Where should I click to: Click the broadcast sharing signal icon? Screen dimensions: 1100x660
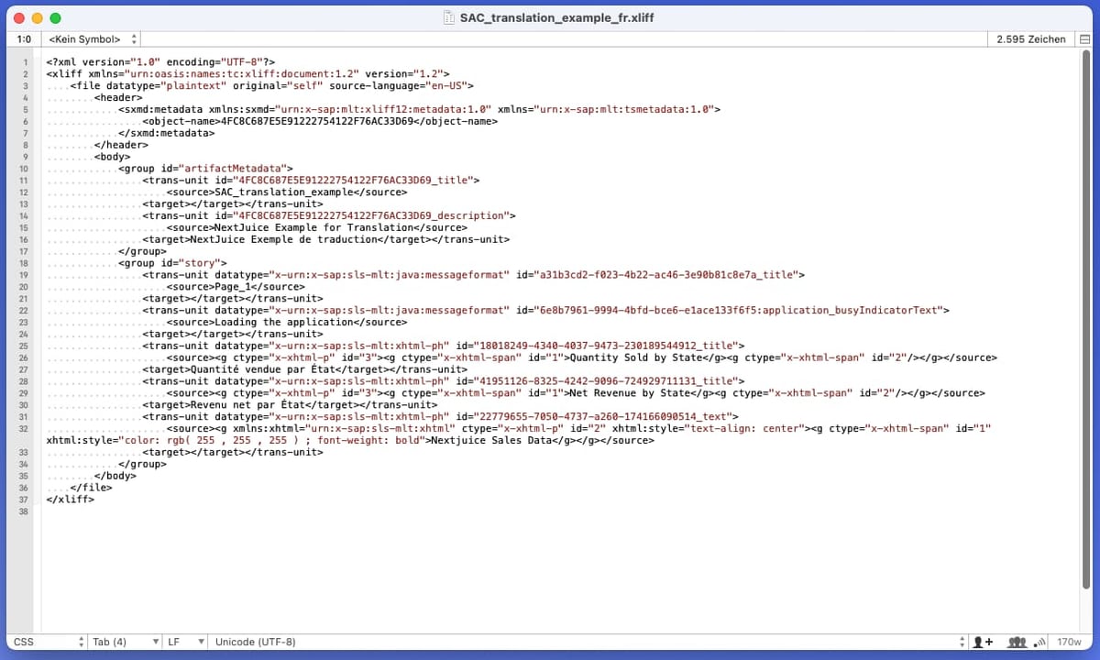pyautogui.click(x=1041, y=642)
